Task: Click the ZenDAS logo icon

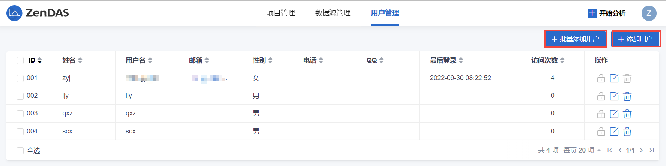Action: coord(14,13)
